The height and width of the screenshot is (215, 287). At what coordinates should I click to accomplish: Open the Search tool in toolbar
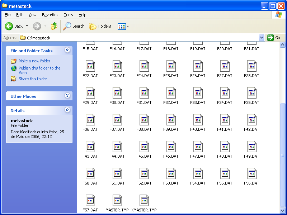coord(74,26)
